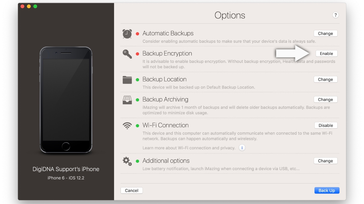Cancel the Options dialog

132,190
